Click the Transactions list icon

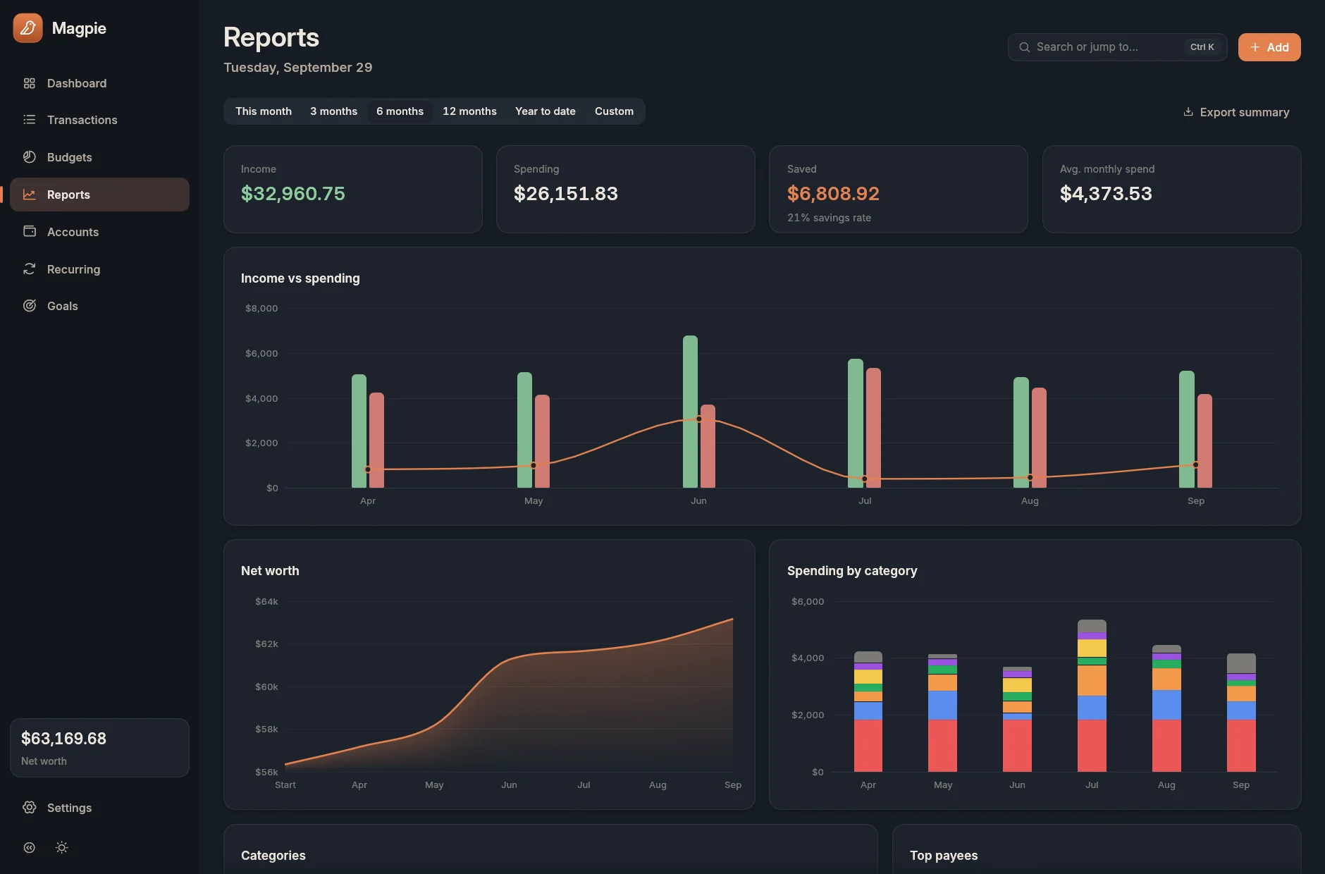[29, 120]
